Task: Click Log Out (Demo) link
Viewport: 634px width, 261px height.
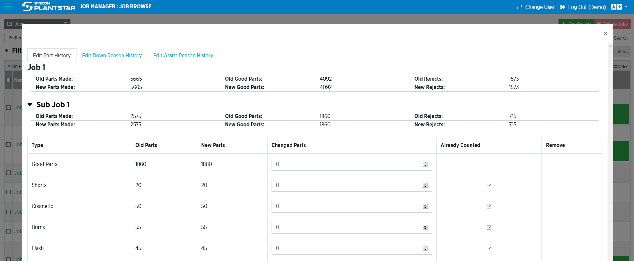Action: click(587, 7)
